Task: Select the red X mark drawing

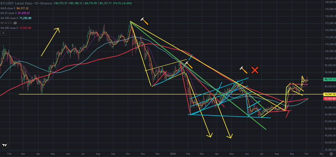Action: click(255, 70)
